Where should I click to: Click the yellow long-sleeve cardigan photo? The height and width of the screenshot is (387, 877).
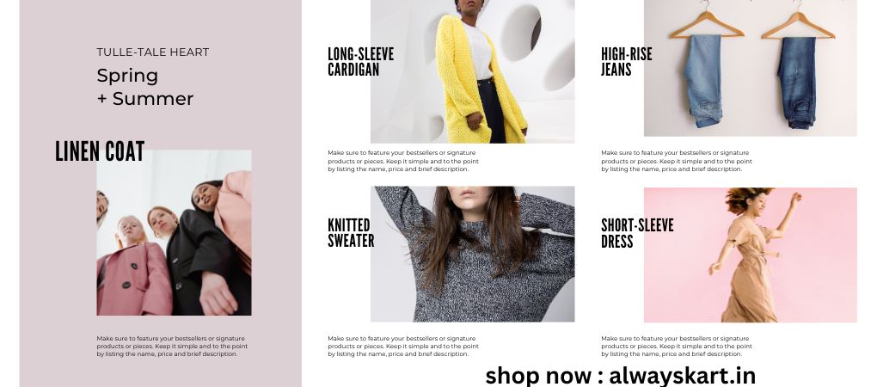coord(472,71)
